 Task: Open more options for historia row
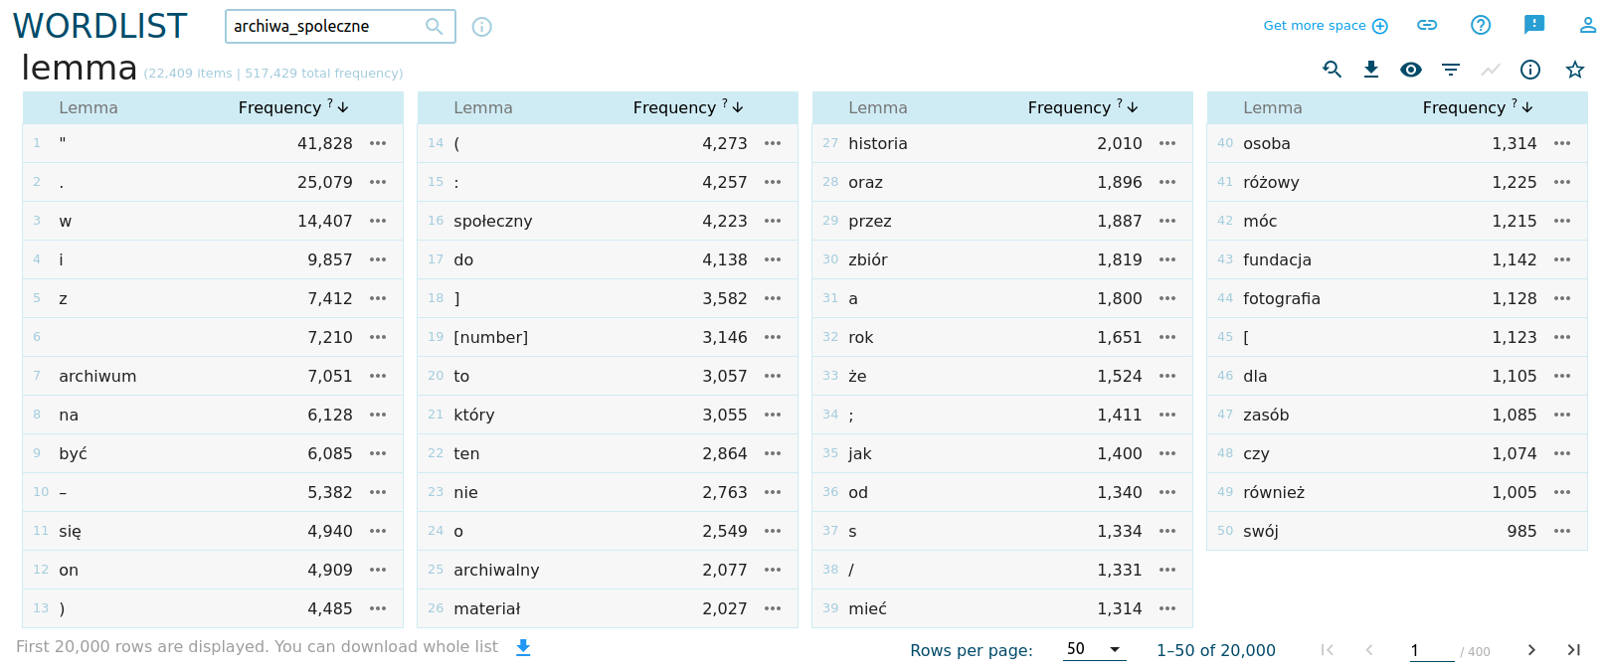(1167, 143)
